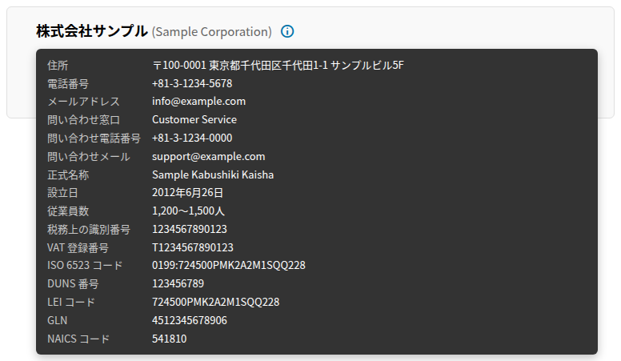621x361 pixels.
Task: Click the LEI コード label
Action: click(x=71, y=303)
